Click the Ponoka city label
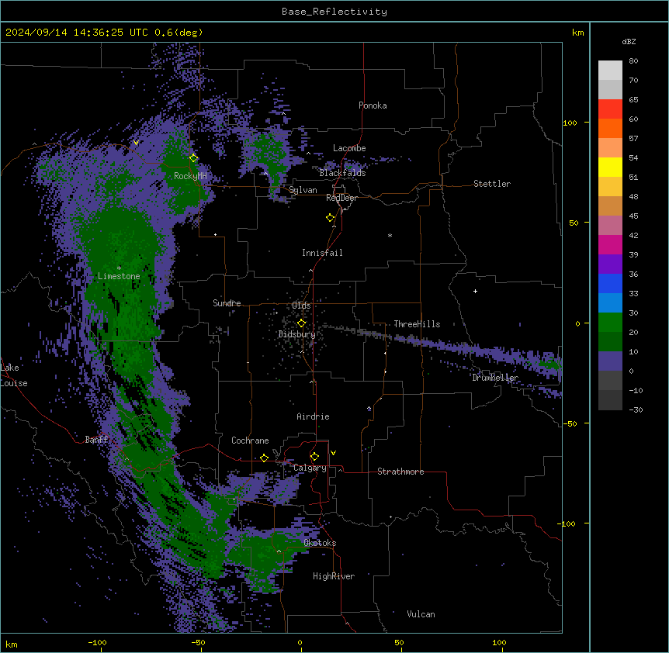 coord(373,105)
